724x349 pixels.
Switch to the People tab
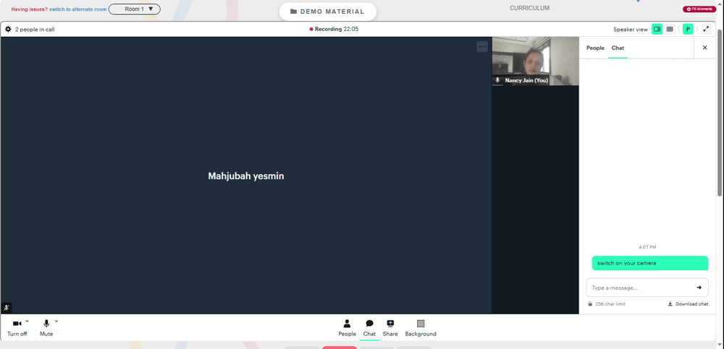tap(595, 48)
